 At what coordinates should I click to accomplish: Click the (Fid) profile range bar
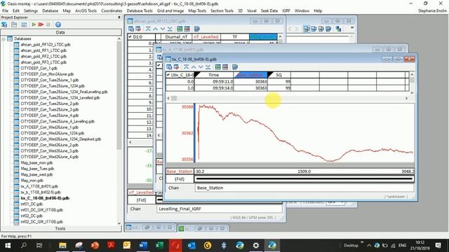(304, 179)
